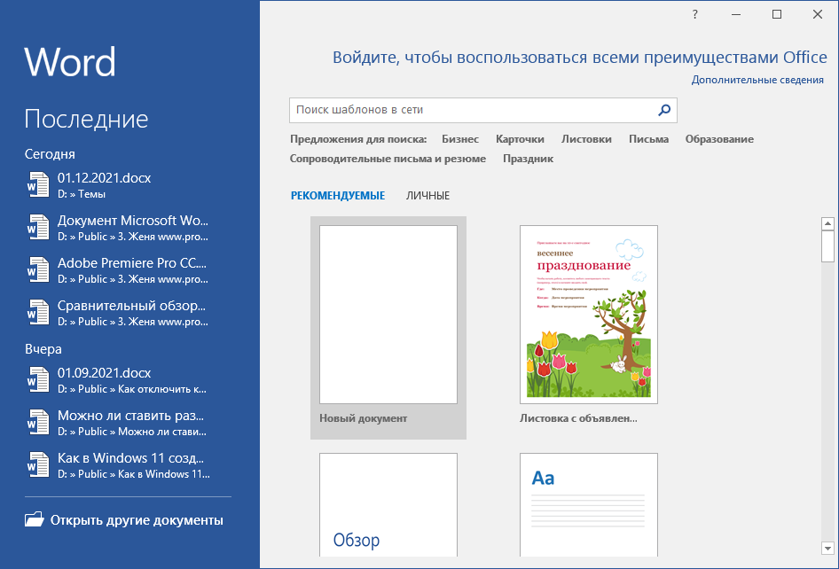
Task: Click the template list scroll-up arrow
Action: [x=827, y=223]
